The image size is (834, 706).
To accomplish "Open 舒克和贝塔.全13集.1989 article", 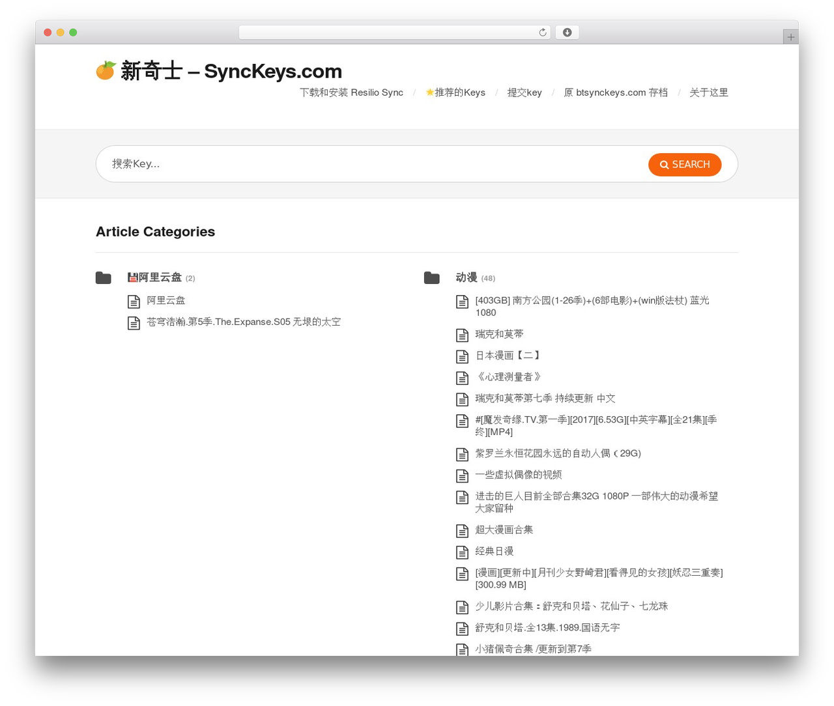I will pos(547,628).
